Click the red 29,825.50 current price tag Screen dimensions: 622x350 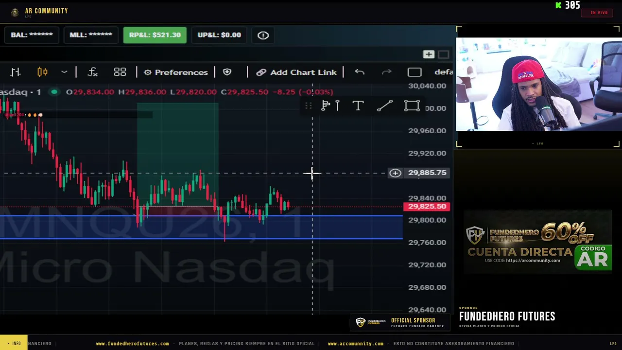[x=427, y=207]
